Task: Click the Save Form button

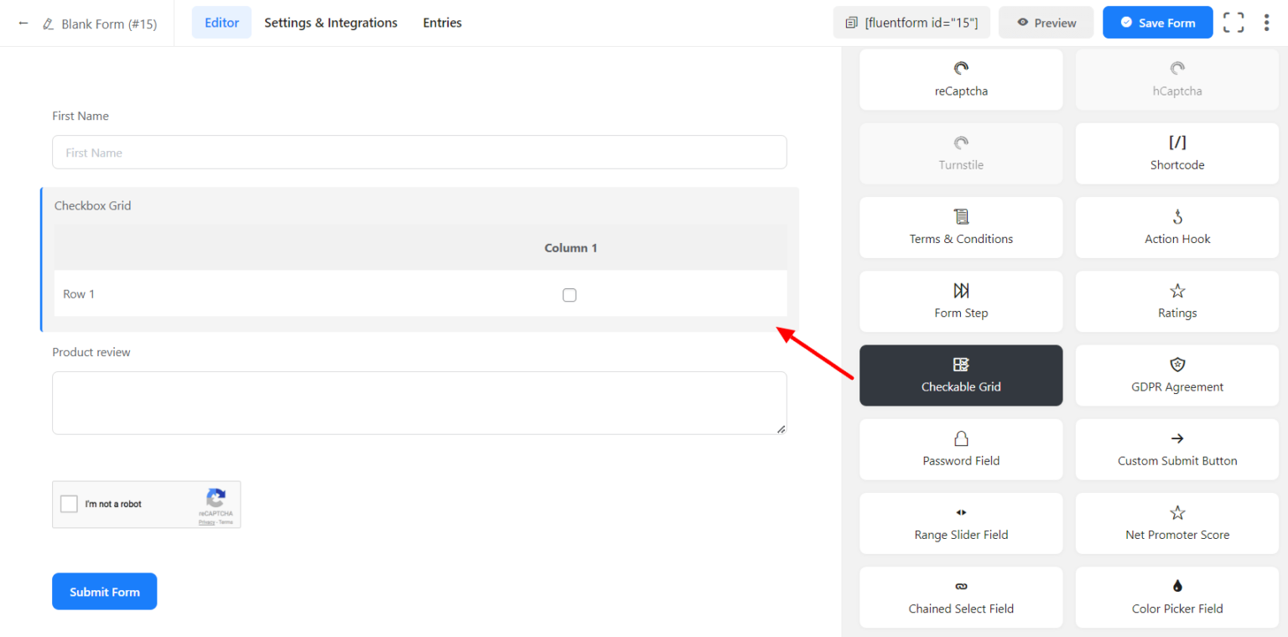Action: point(1157,22)
